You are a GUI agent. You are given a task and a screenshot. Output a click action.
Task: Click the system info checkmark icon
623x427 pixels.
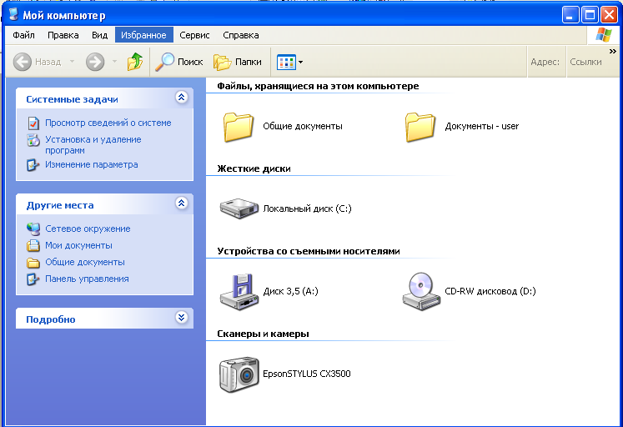pyautogui.click(x=33, y=123)
